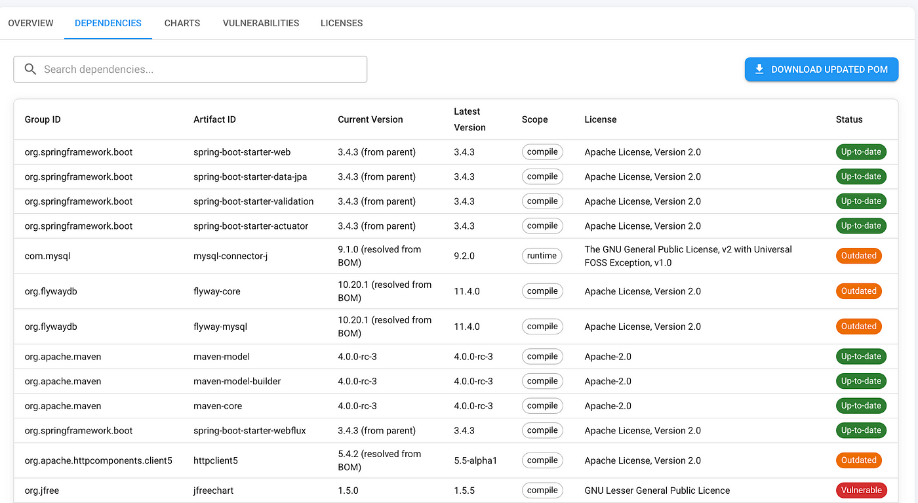Click the download icon in Download Updated POM
The width and height of the screenshot is (918, 503).
(x=759, y=70)
